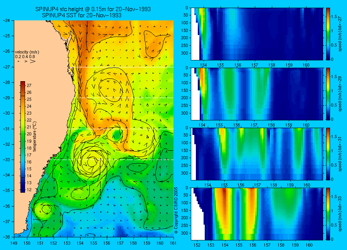Click the '20' tick on temperature color bar
This screenshot has width=347, height=250.
point(29,134)
